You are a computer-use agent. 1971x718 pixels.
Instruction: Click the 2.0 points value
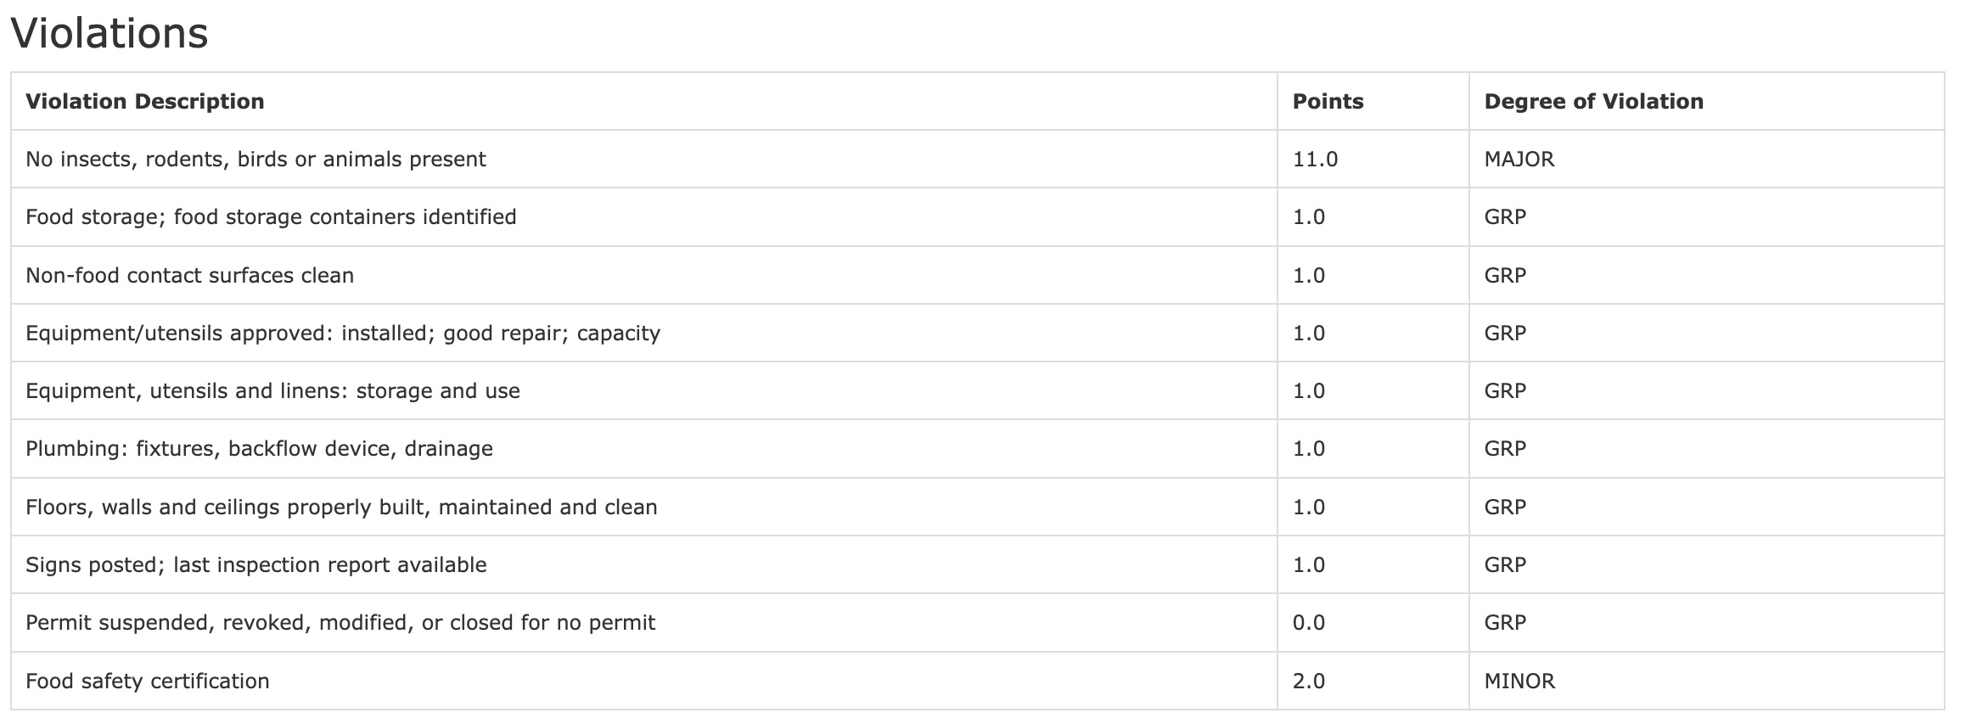pos(1308,682)
